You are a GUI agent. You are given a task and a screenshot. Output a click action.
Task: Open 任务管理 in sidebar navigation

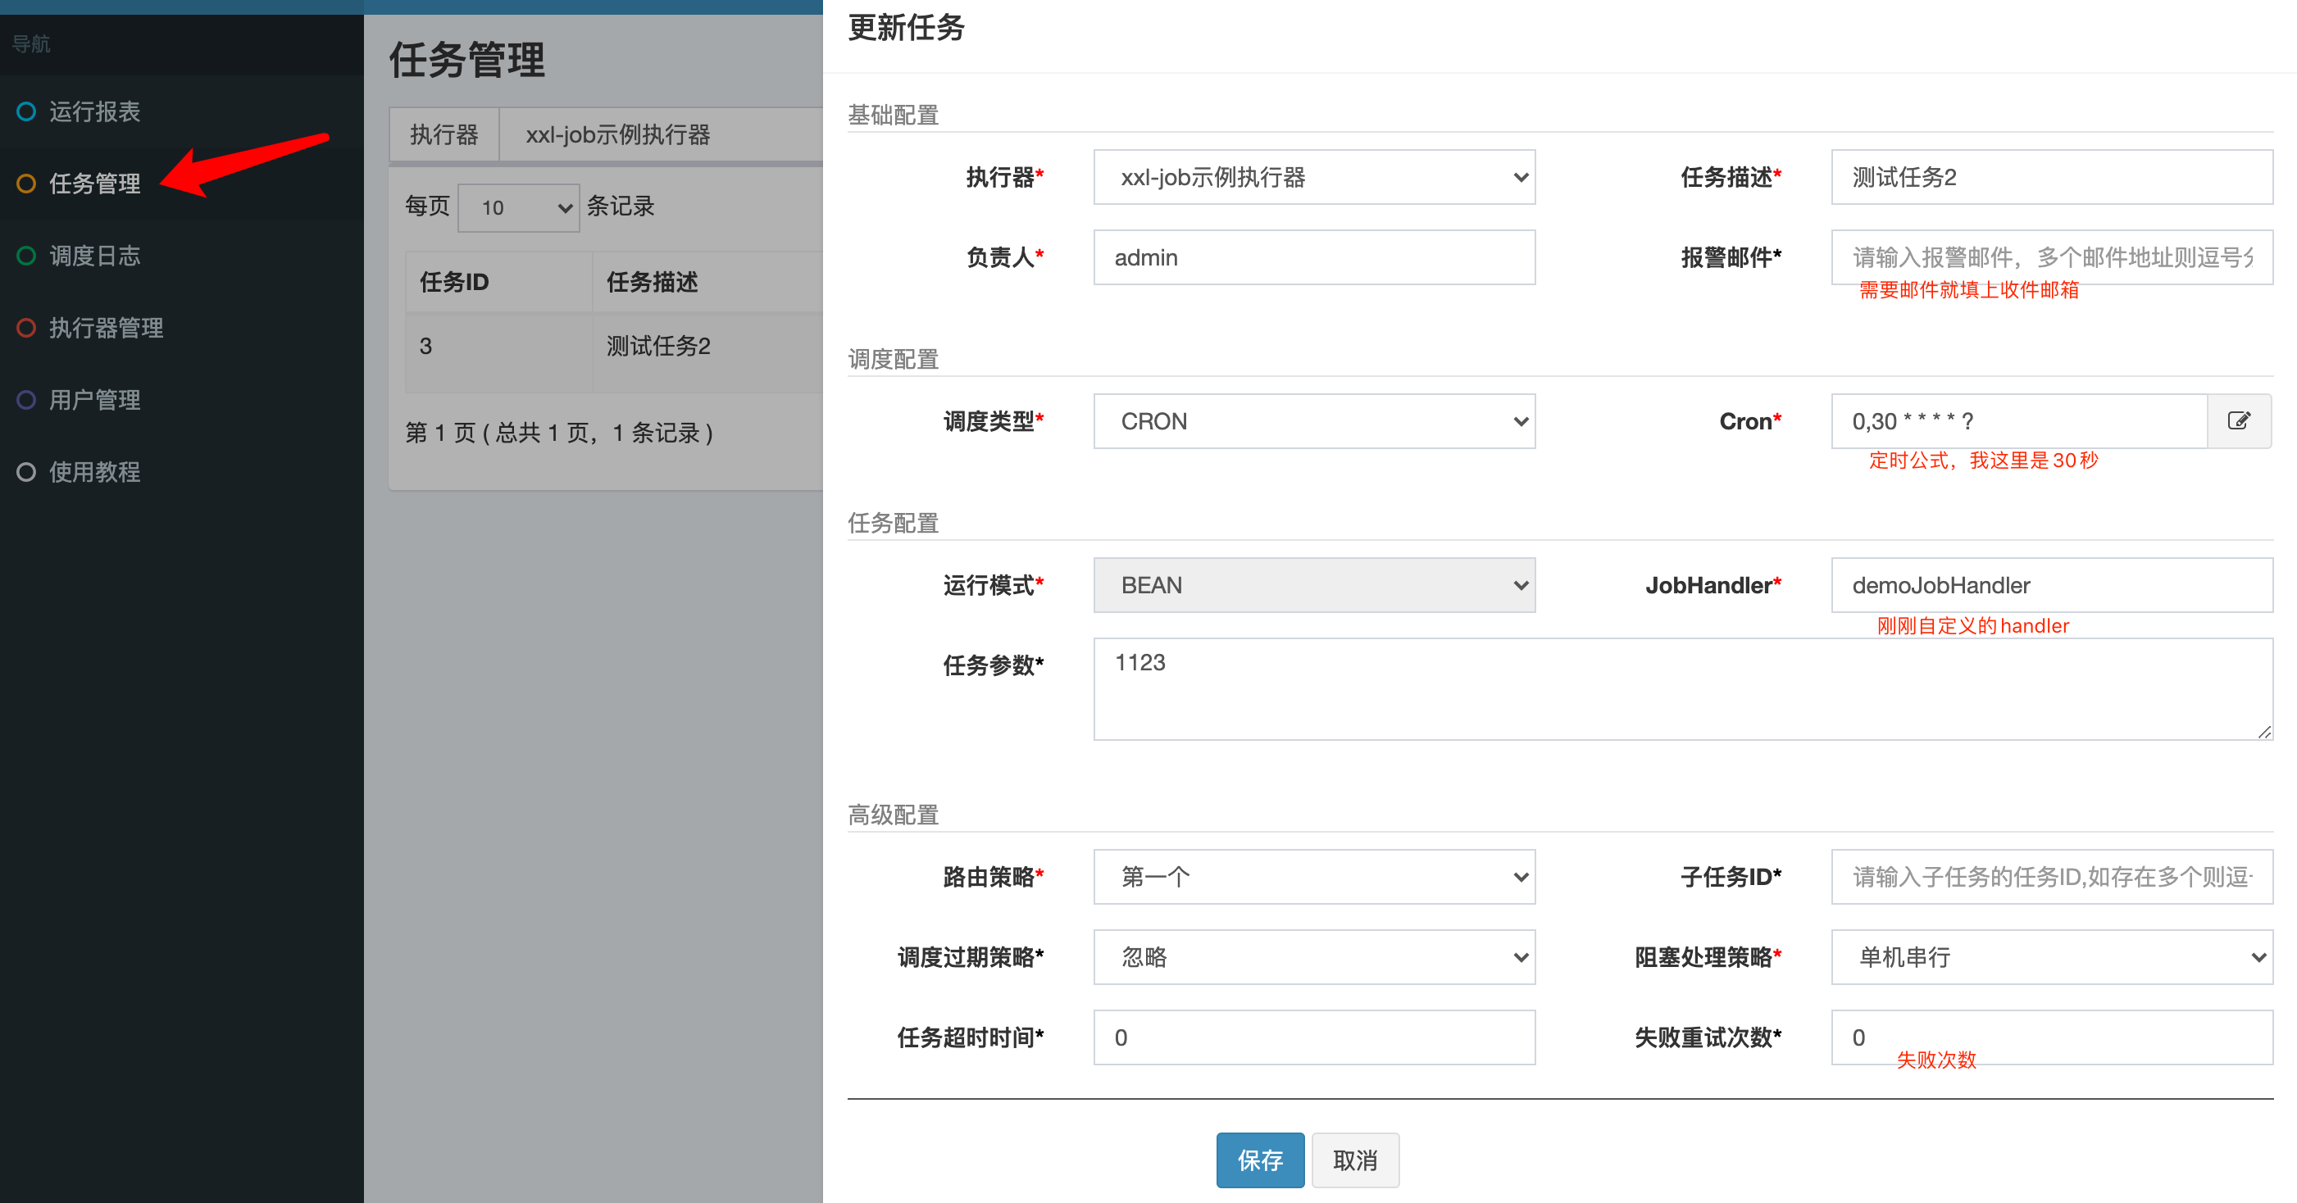pyautogui.click(x=182, y=184)
